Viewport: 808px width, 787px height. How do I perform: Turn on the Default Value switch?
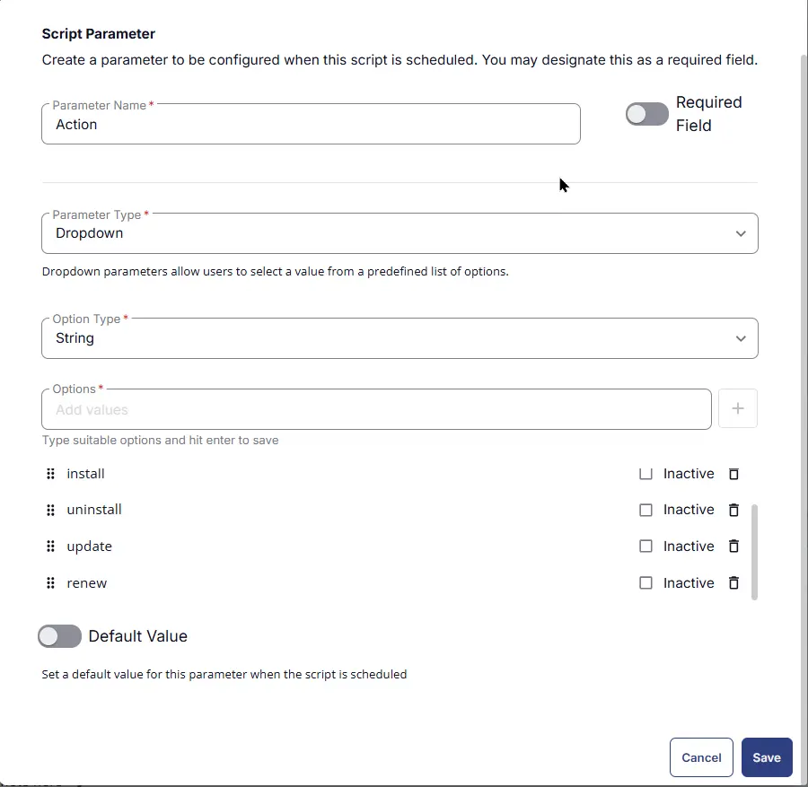point(59,636)
